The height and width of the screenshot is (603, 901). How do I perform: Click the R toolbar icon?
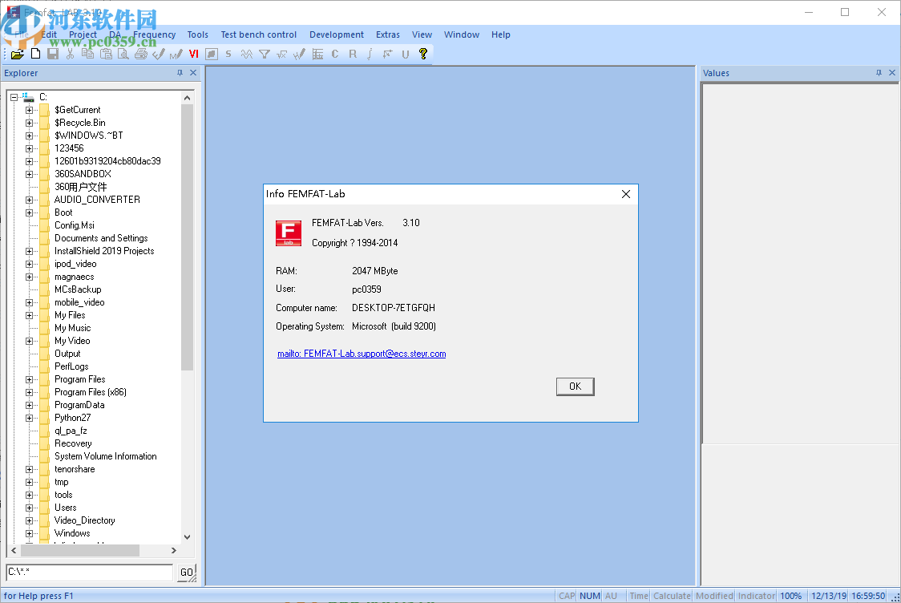click(x=353, y=54)
